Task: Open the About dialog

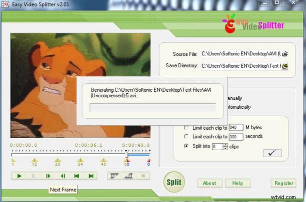Action: [x=209, y=183]
